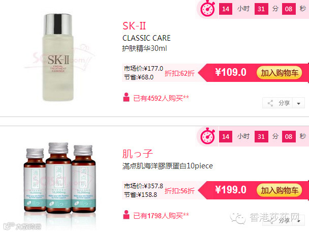Viewport: 309px width, 233px height.
Task: Expand the share dropdown arrow for the collagen product
Action: 299,221
